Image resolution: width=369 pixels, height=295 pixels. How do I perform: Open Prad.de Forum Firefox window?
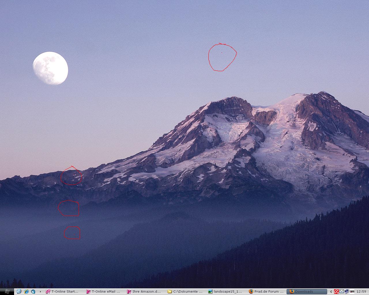pos(266,292)
